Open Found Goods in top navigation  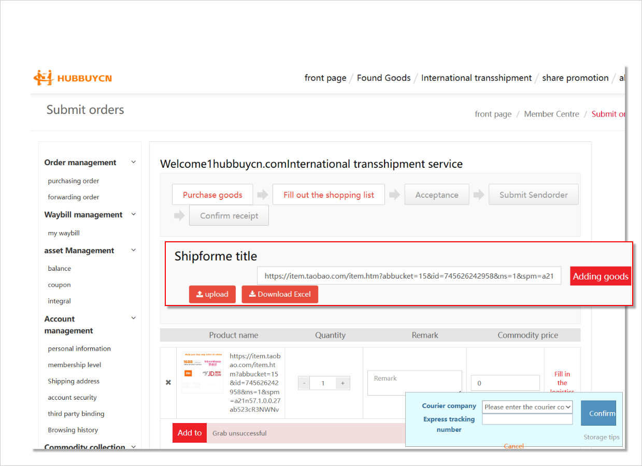click(x=383, y=78)
